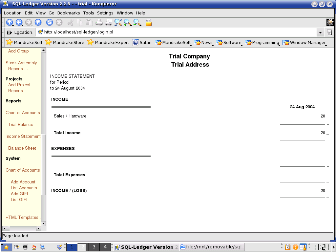The width and height of the screenshot is (336, 252).
Task: Click the zoom out magnifier icon
Action: tap(137, 22)
